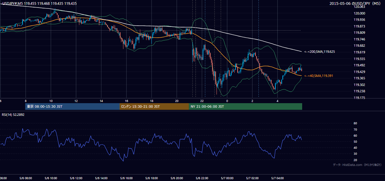Click RSI scale value 80
Screen dimensions: 385x181
(x=355, y=123)
